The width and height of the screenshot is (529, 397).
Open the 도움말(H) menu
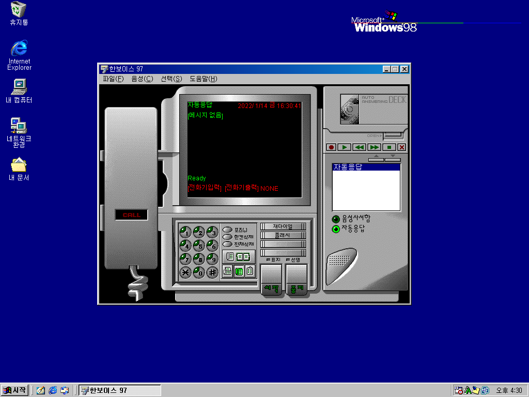click(203, 79)
